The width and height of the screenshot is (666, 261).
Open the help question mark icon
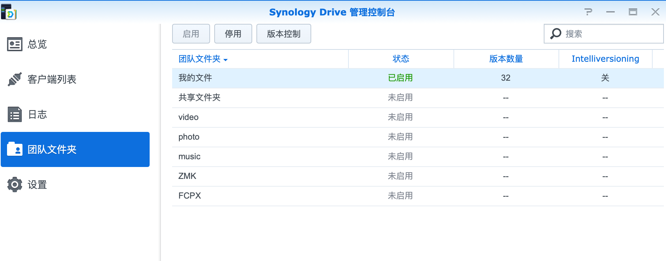point(588,12)
